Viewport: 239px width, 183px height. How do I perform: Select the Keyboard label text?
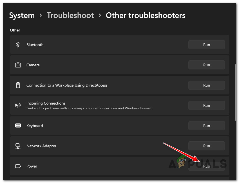coord(35,126)
